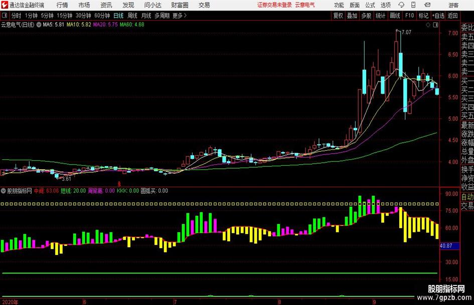474x305 pixels.
Task: Open the 问小达 menu
Action: coord(152,5)
